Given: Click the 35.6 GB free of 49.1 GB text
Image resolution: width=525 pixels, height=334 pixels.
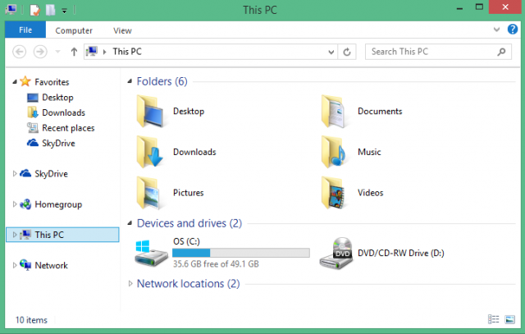Looking at the screenshot, I should click(x=216, y=264).
